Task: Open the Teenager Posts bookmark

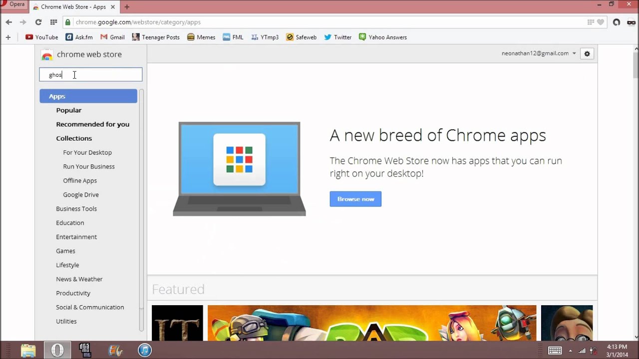Action: [156, 37]
